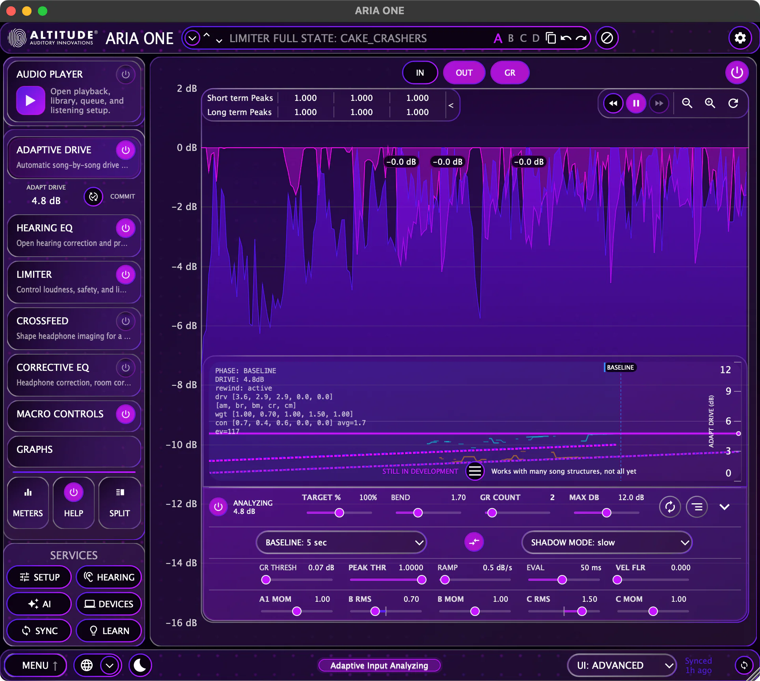The height and width of the screenshot is (681, 760).
Task: Reset adaptive drive analysis cycle icon
Action: pyautogui.click(x=670, y=507)
